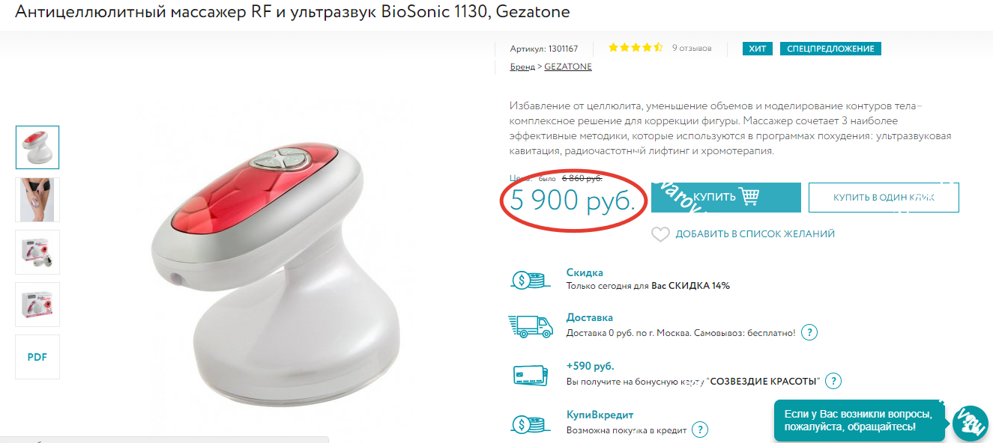Add item to wishlist heart icon
993x443 pixels.
click(x=660, y=234)
